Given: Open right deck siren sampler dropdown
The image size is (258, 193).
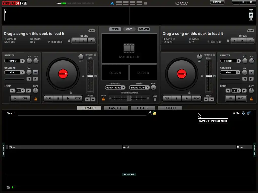Looking at the screenshot, I should click(x=238, y=72).
